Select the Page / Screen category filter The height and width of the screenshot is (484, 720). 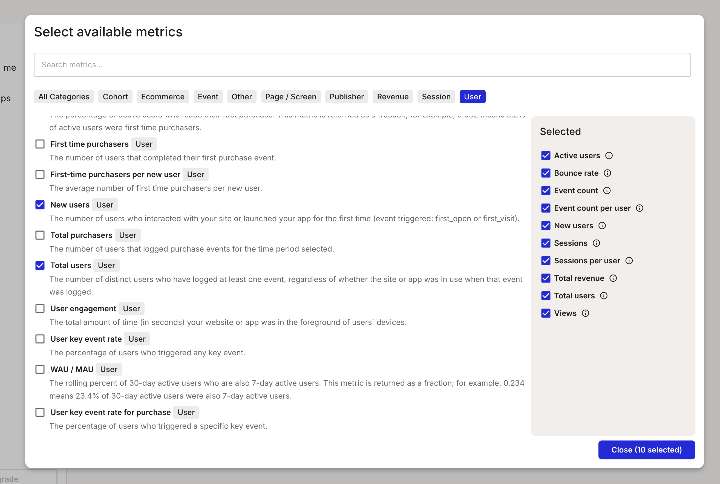click(x=290, y=97)
